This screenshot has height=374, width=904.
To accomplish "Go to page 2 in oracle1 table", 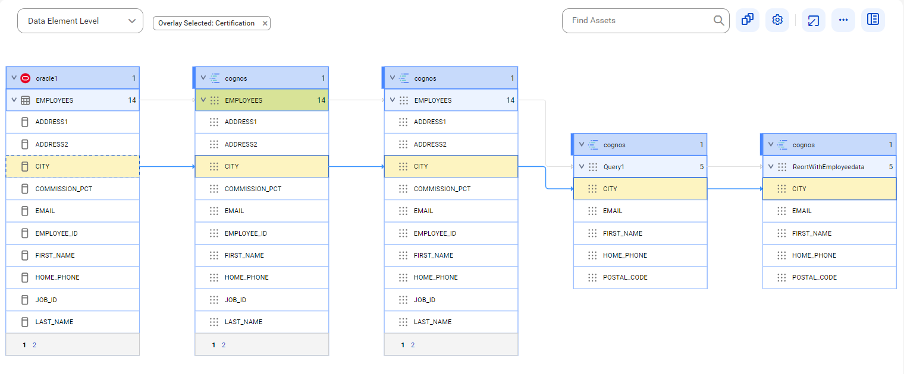I will [34, 345].
